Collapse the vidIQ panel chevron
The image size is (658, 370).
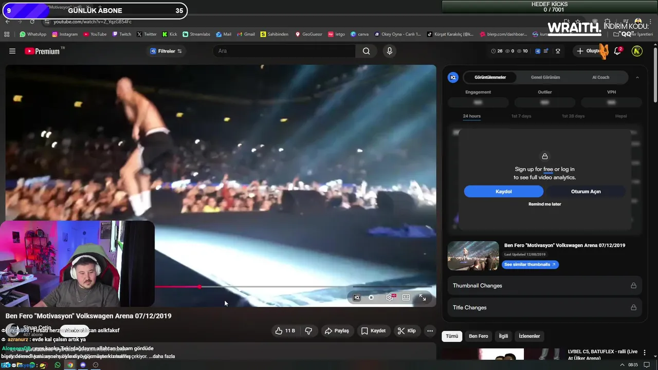coord(637,78)
